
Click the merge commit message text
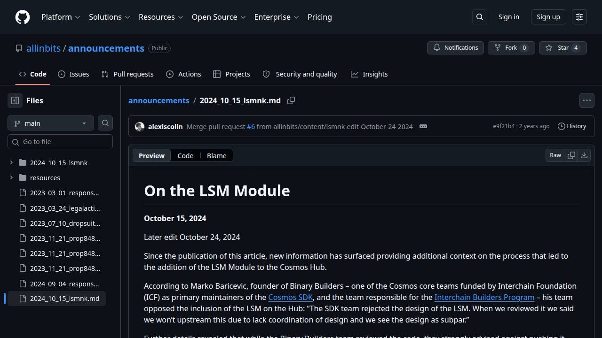(x=300, y=127)
